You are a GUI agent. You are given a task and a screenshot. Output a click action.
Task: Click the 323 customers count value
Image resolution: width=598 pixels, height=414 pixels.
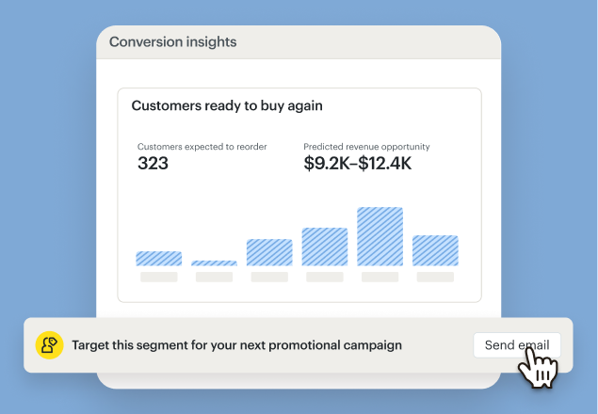[x=154, y=164]
